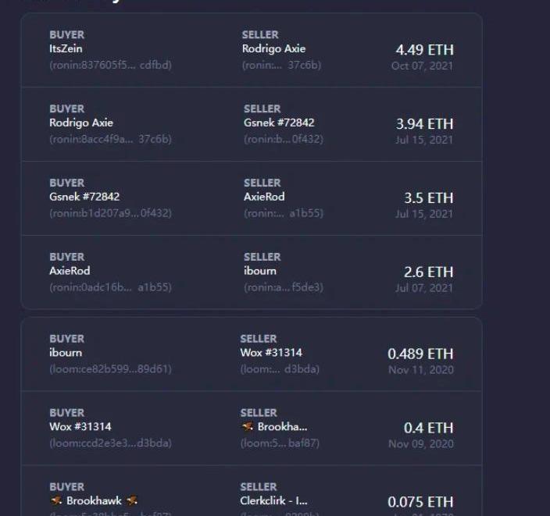Click ronin address 8acc4f9a...37c6b
The height and width of the screenshot is (516, 550).
(110, 139)
